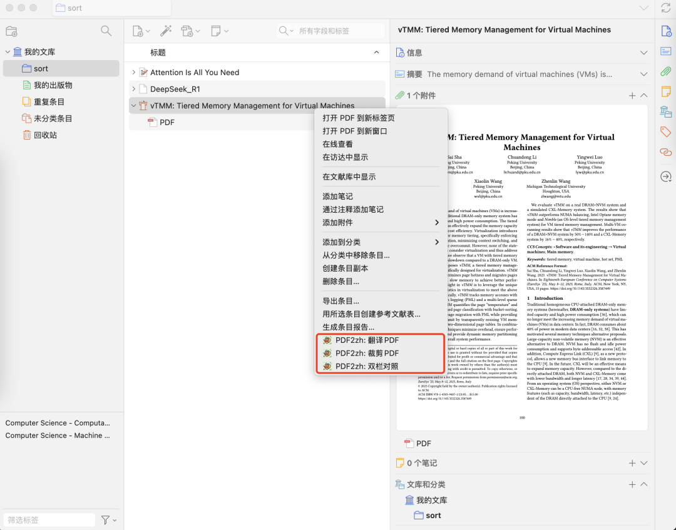Open related items via the linked-chain icon
The image size is (676, 530).
(665, 151)
